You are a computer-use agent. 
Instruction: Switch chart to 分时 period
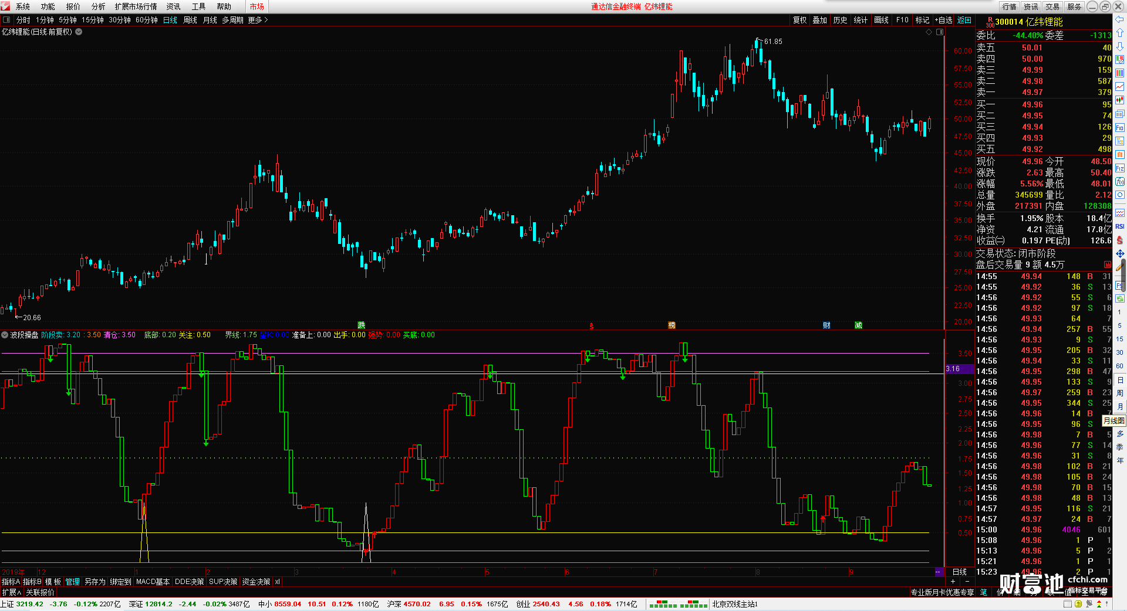point(23,20)
